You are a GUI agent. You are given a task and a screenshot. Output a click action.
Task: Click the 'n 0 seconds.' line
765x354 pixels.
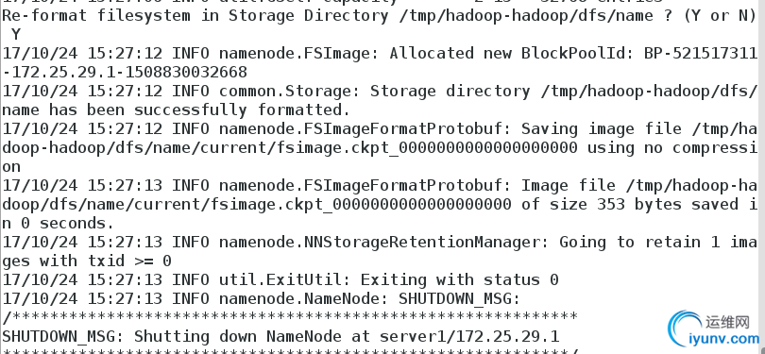pos(58,224)
